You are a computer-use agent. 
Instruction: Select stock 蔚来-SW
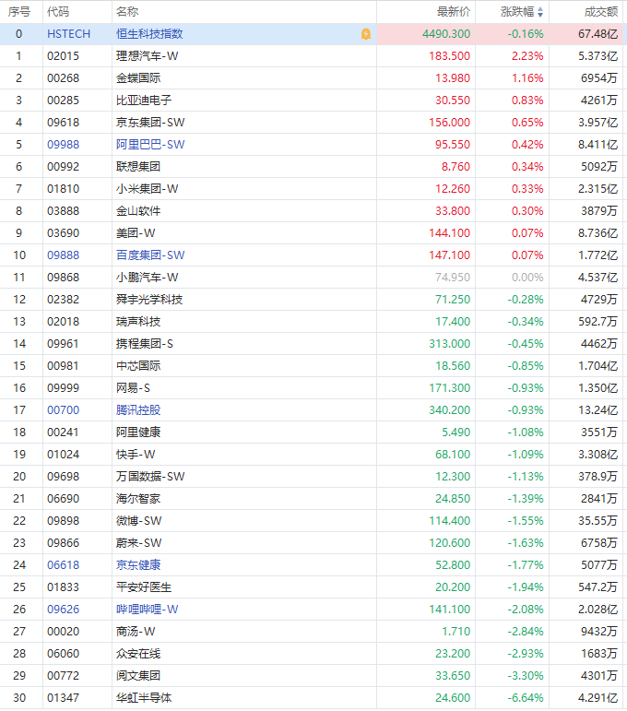click(x=138, y=543)
